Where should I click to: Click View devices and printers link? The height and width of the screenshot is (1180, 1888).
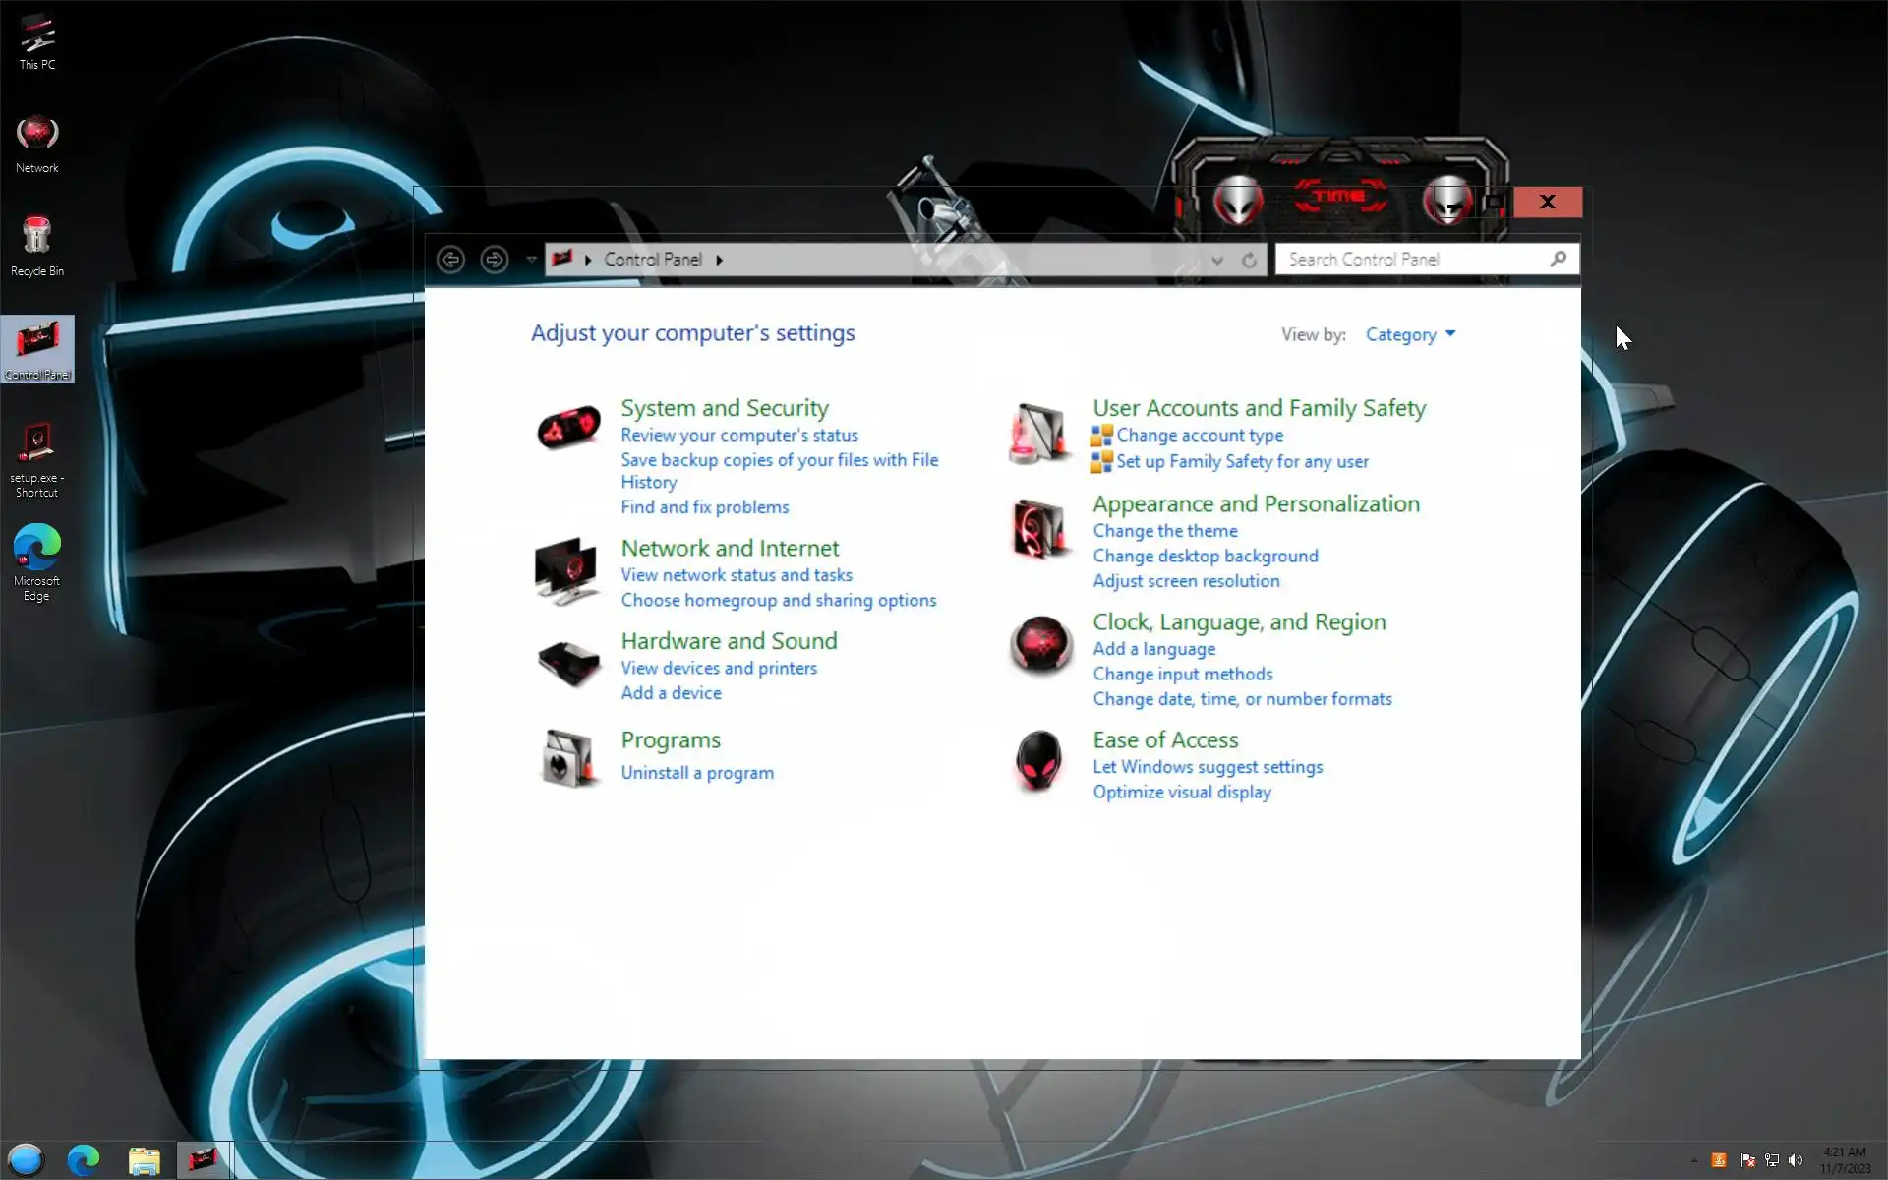719,668
